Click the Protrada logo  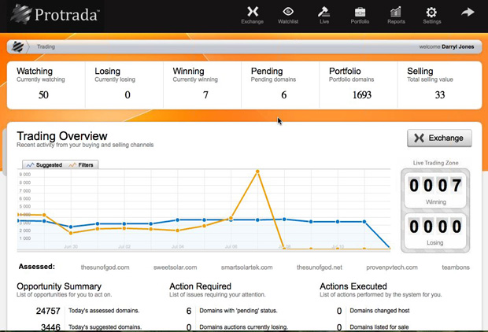[55, 14]
